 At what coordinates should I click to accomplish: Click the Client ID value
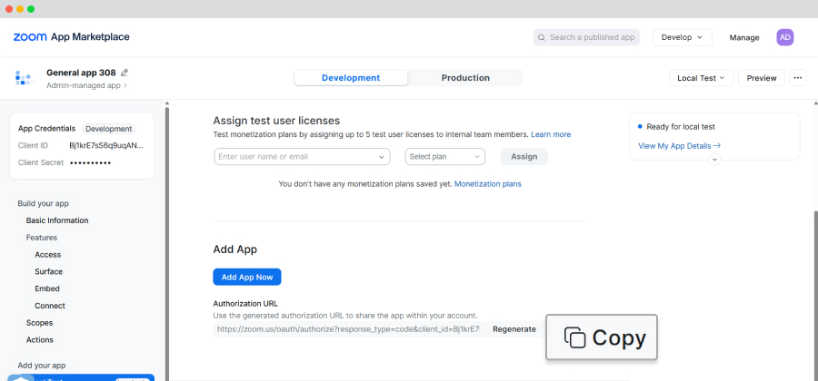tap(106, 145)
